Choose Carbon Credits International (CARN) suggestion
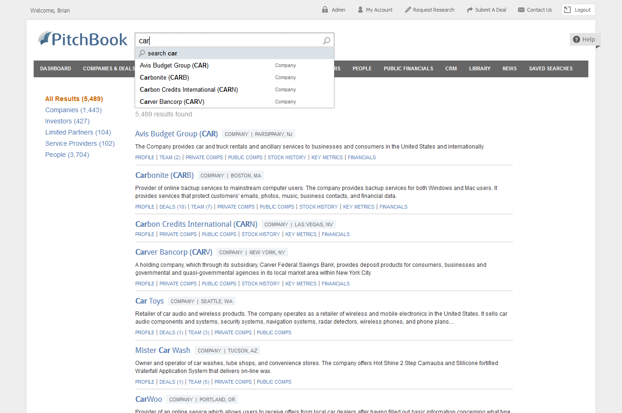 (x=235, y=89)
